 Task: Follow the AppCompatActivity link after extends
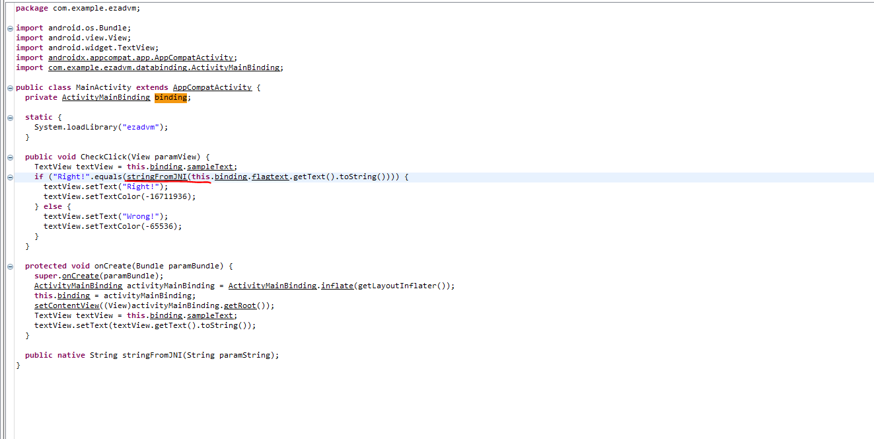(212, 87)
